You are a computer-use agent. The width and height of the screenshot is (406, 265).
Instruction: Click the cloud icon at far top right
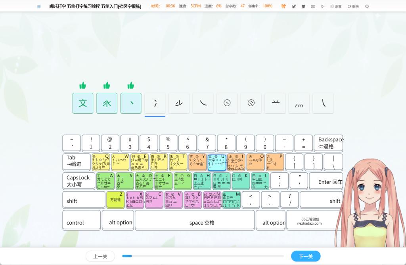point(367,6)
